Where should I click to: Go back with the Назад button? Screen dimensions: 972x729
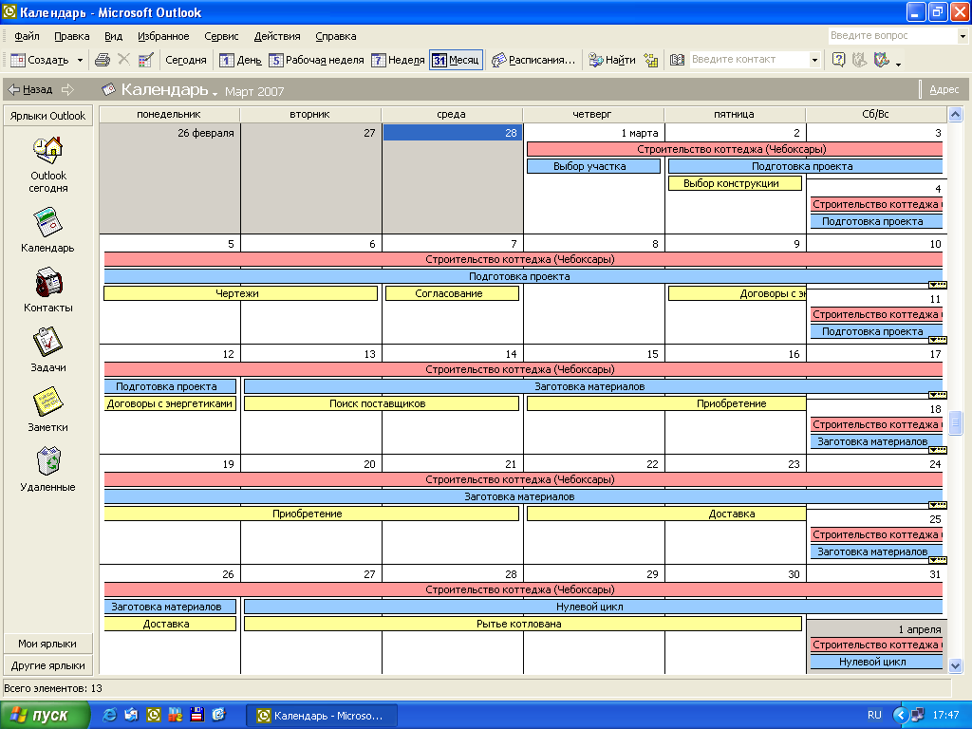coord(30,90)
